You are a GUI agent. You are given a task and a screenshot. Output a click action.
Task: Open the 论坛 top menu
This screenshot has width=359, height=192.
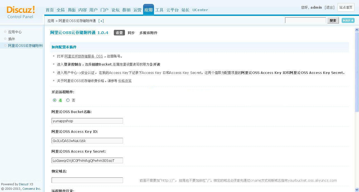[115, 10]
